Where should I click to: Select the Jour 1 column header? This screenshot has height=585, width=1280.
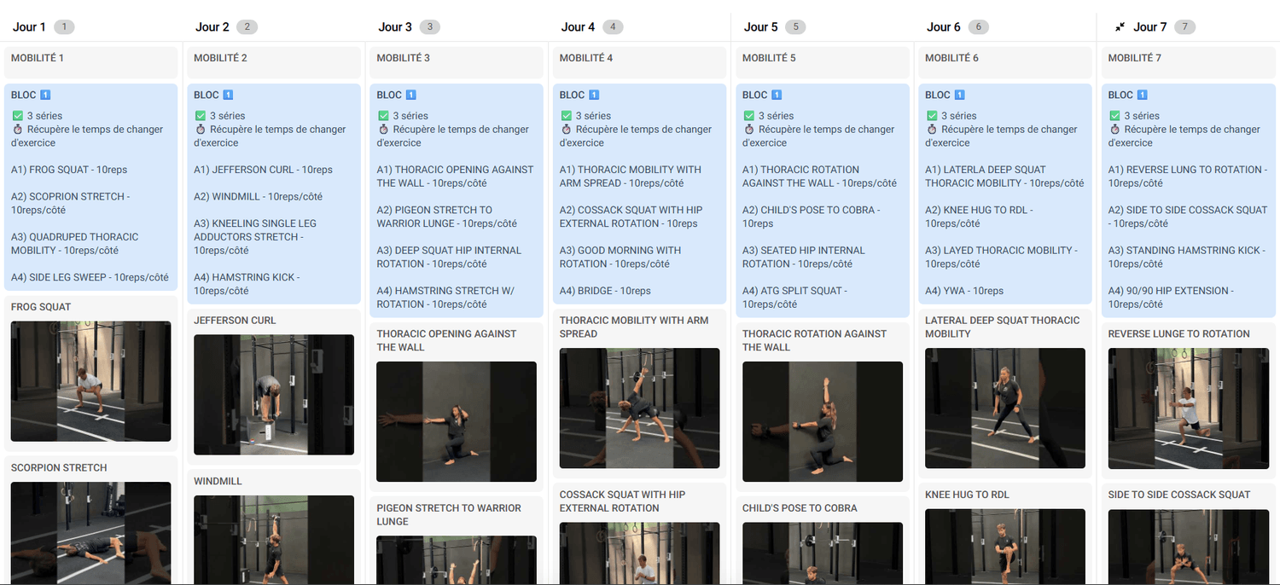pyautogui.click(x=29, y=27)
